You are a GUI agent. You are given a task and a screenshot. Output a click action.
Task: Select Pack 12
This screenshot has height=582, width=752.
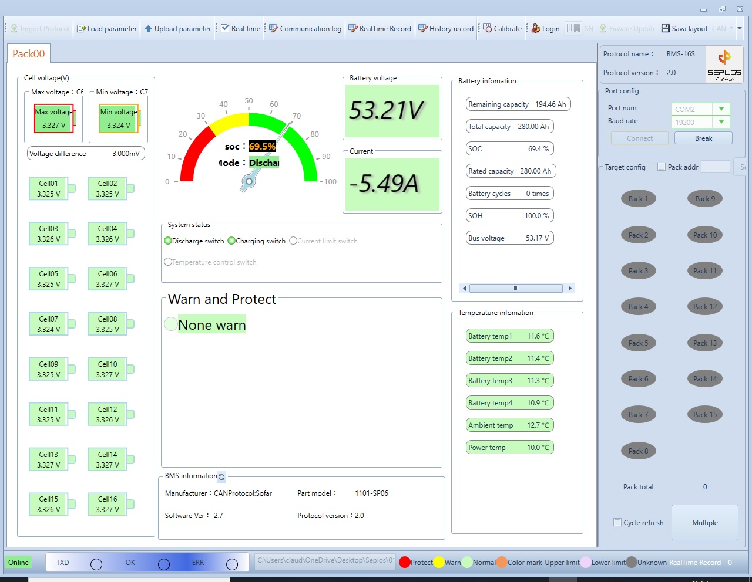[705, 306]
